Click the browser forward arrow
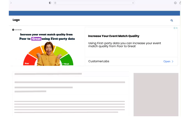 11,3
